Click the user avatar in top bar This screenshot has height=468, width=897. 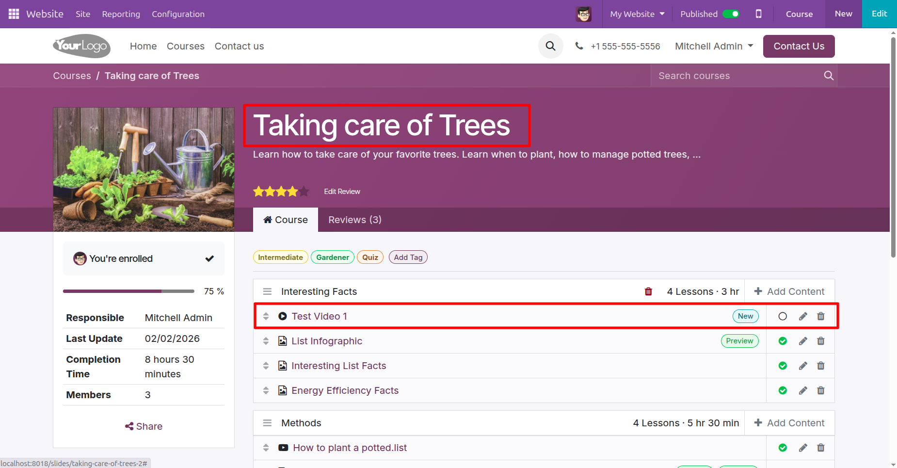click(x=583, y=14)
